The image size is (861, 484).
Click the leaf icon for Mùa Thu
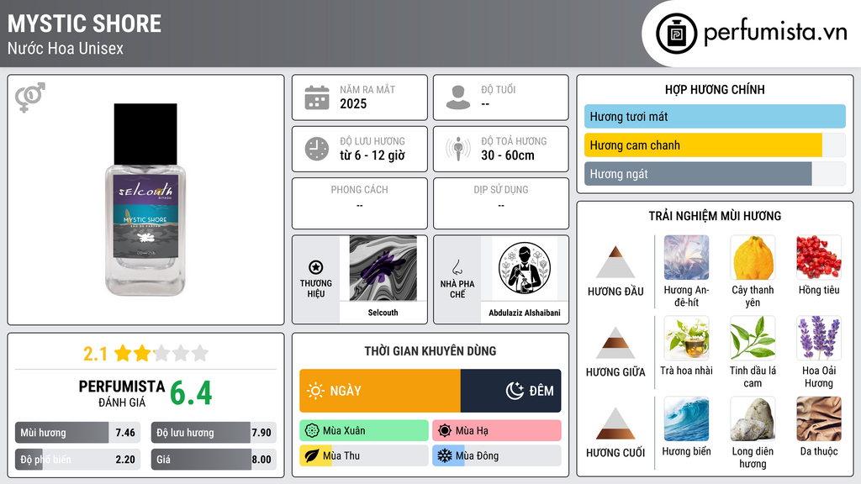tap(312, 455)
